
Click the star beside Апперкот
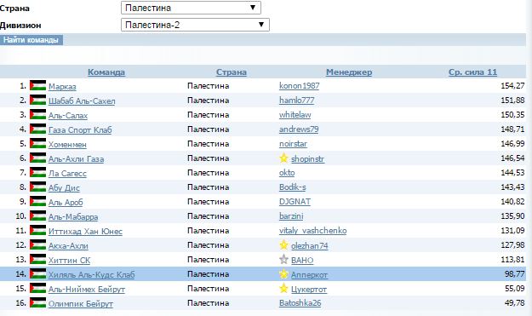pyautogui.click(x=283, y=274)
